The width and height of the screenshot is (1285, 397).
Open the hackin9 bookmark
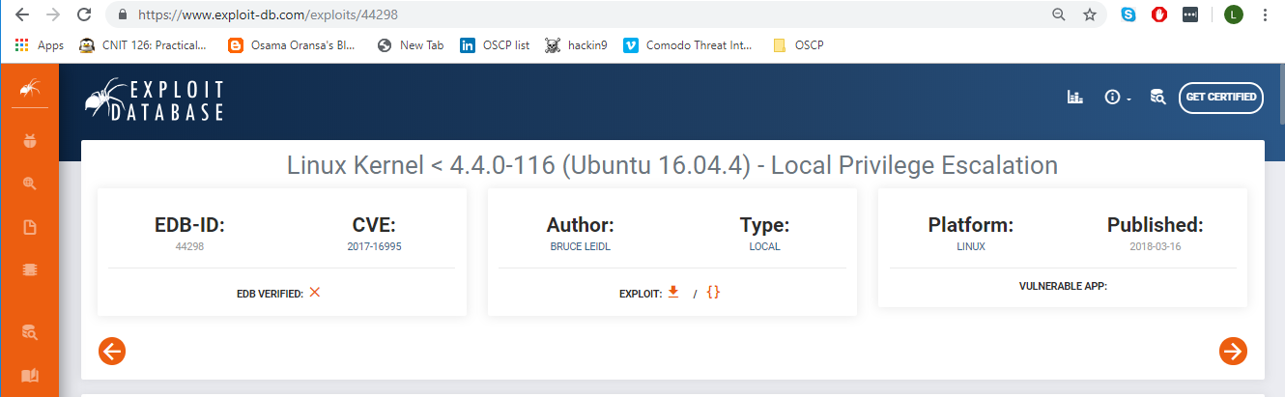coord(577,44)
